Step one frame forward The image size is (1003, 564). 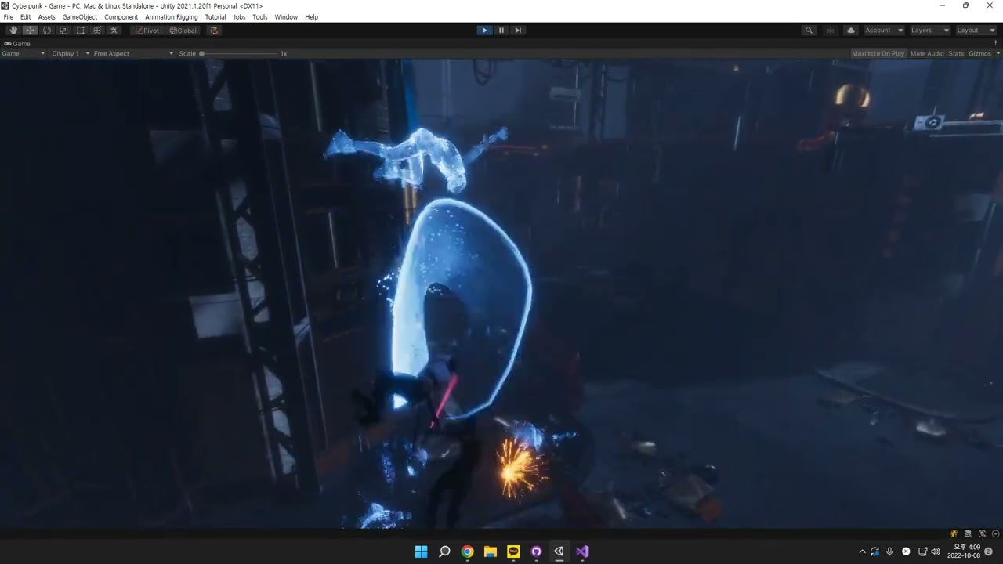pyautogui.click(x=518, y=31)
